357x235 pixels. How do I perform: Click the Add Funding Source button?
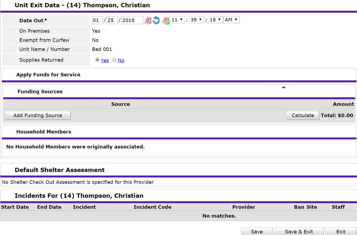[x=38, y=115]
